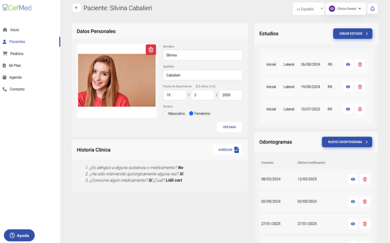Delete the study dated 26/08/2024
The width and height of the screenshot is (390, 243).
[x=360, y=64]
